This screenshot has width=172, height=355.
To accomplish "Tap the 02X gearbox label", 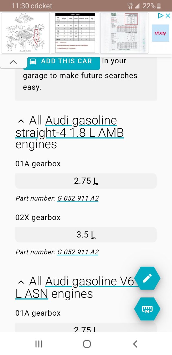I will coord(38,217).
